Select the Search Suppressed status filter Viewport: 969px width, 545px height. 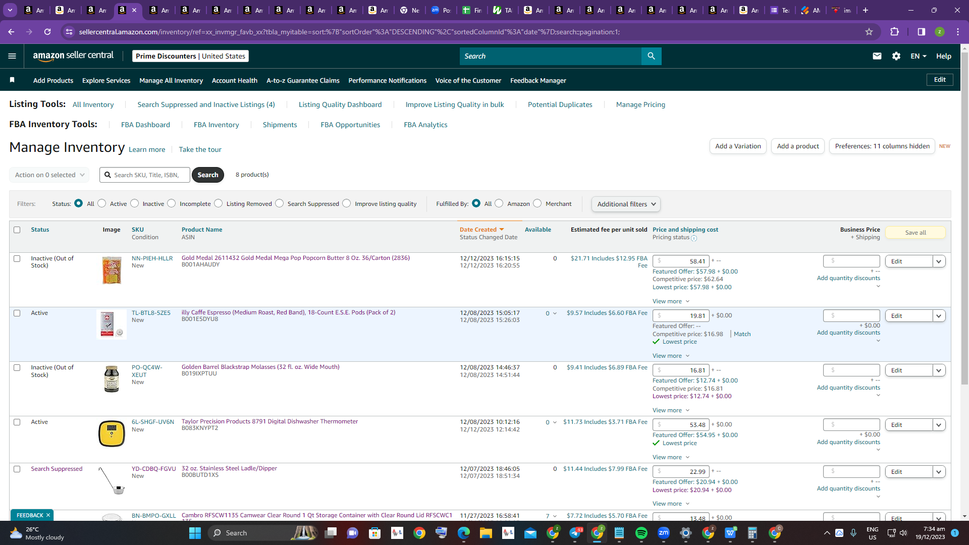pyautogui.click(x=279, y=203)
